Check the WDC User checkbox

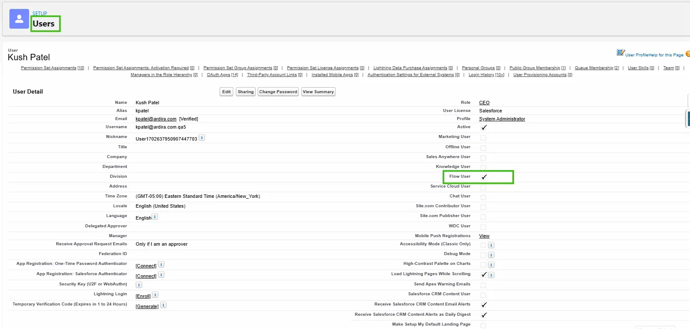pos(483,227)
